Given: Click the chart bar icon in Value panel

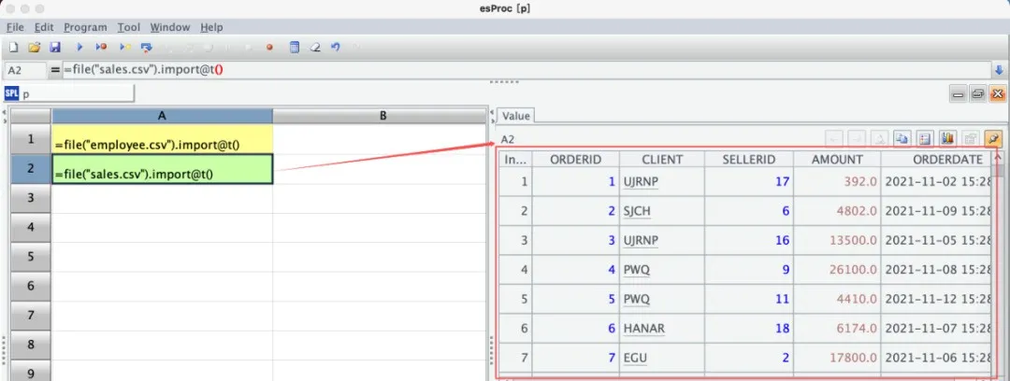Looking at the screenshot, I should 946,137.
